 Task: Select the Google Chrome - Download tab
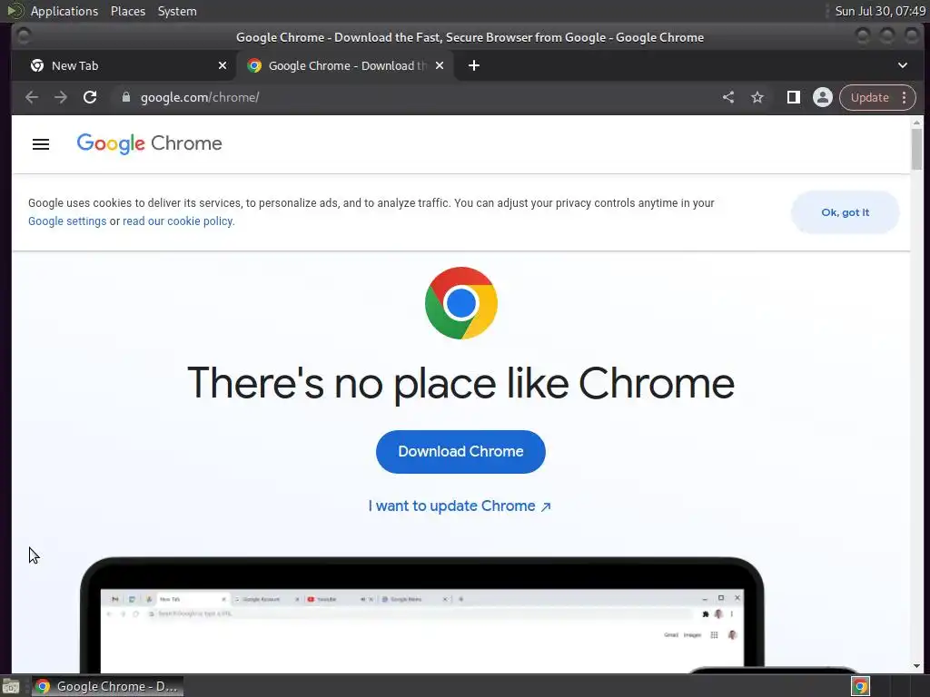(344, 65)
